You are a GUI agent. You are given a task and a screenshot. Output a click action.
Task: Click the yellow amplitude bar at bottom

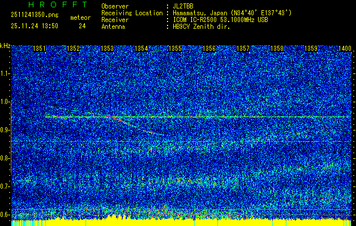(113, 219)
